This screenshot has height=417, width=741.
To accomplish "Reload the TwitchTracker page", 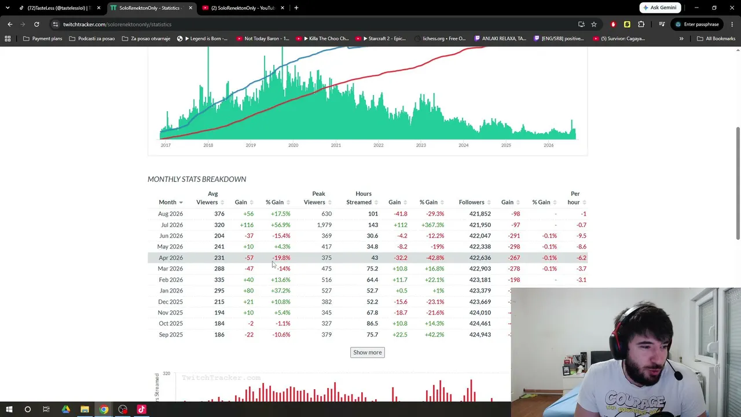I will point(36,24).
